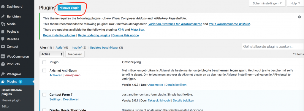This screenshot has height=111, width=304.
Task: Click the Dashboard gauge icon
Action: [3, 7]
